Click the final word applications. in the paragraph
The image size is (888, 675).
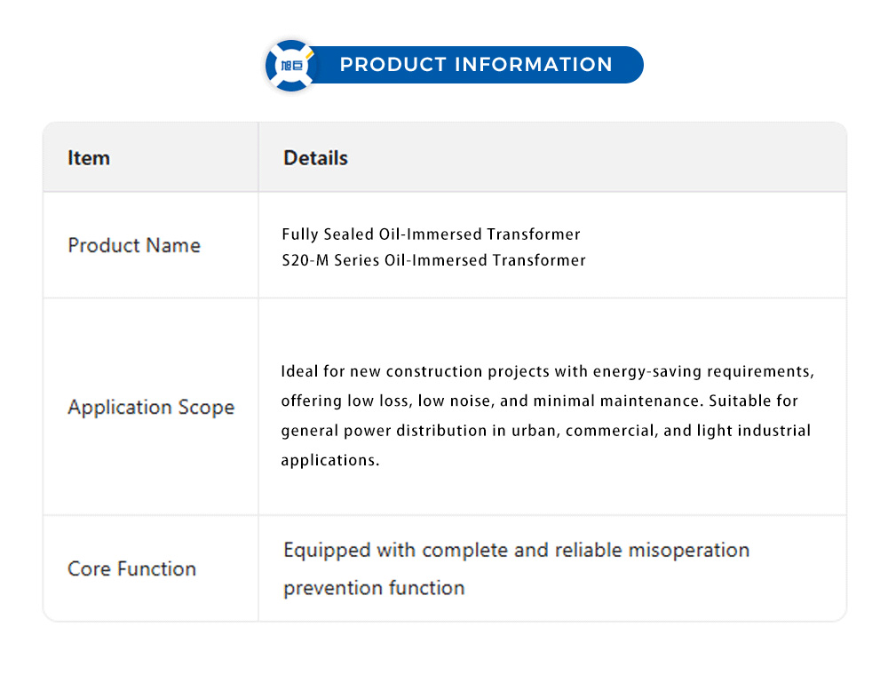pyautogui.click(x=330, y=460)
